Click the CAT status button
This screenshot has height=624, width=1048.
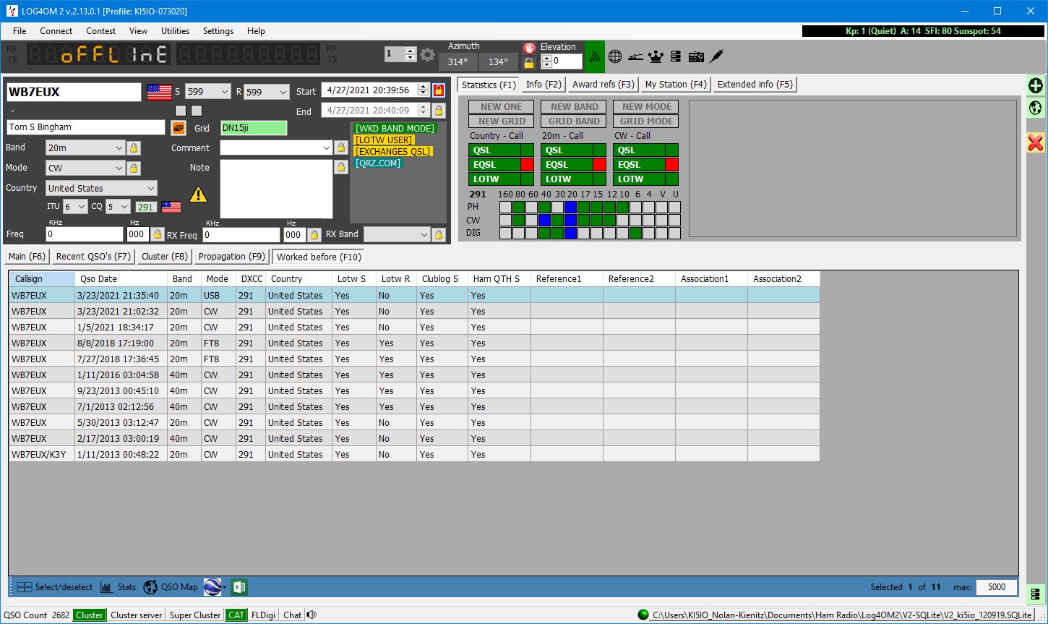pos(236,615)
